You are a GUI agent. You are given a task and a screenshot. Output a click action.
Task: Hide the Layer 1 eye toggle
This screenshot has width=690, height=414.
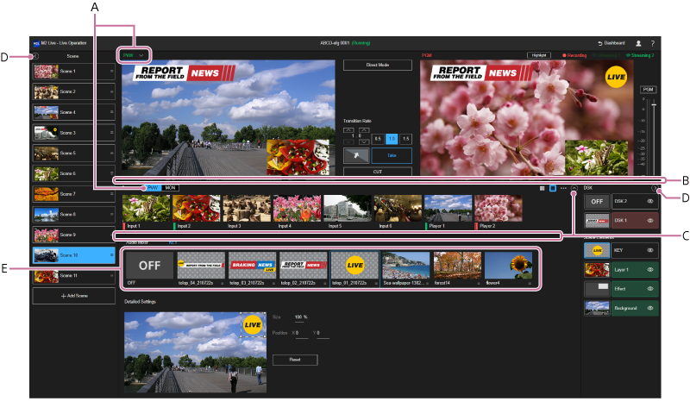[651, 270]
